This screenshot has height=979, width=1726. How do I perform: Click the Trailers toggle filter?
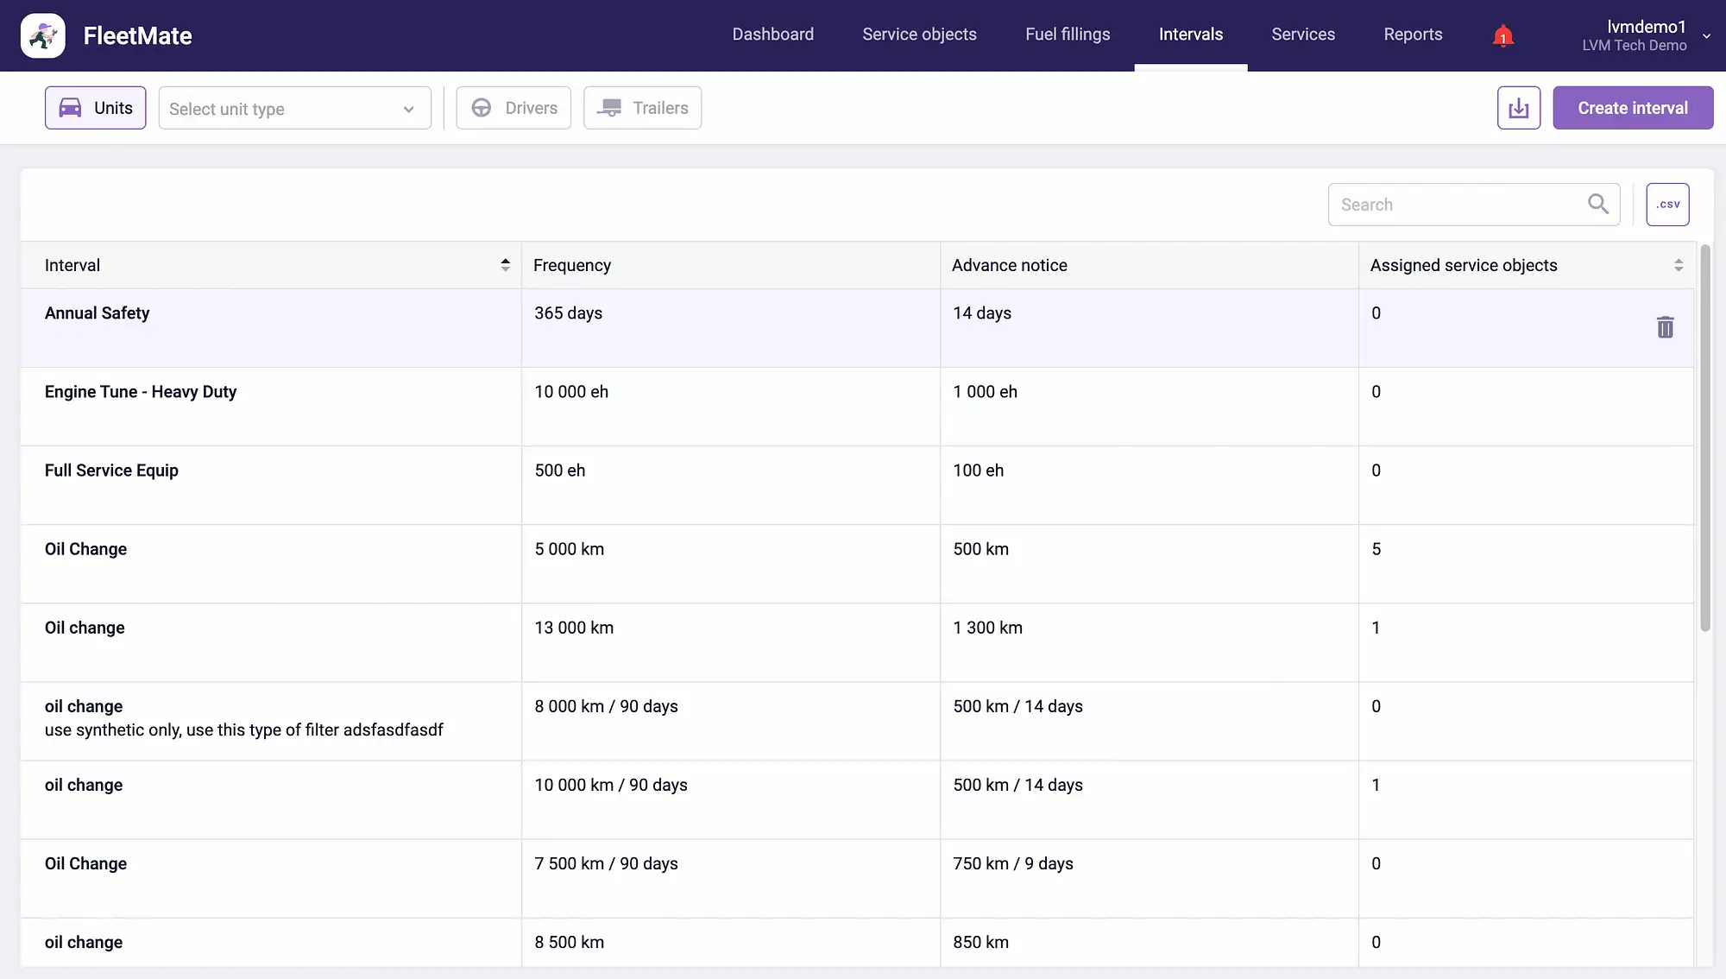coord(641,108)
